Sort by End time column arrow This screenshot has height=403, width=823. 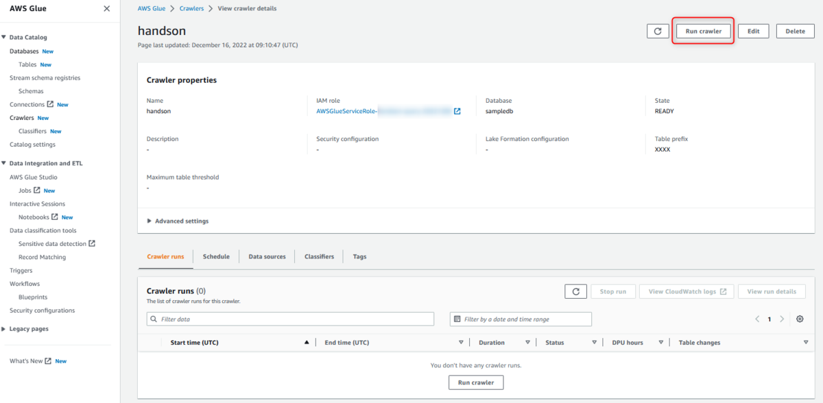click(461, 342)
